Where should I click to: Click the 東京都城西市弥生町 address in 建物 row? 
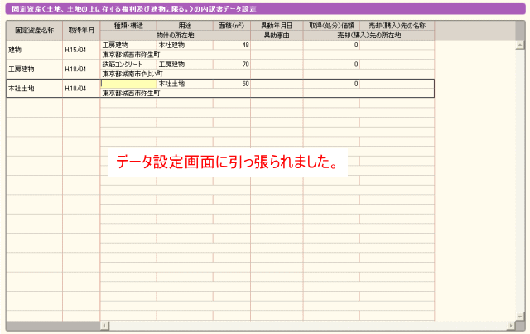(x=176, y=55)
